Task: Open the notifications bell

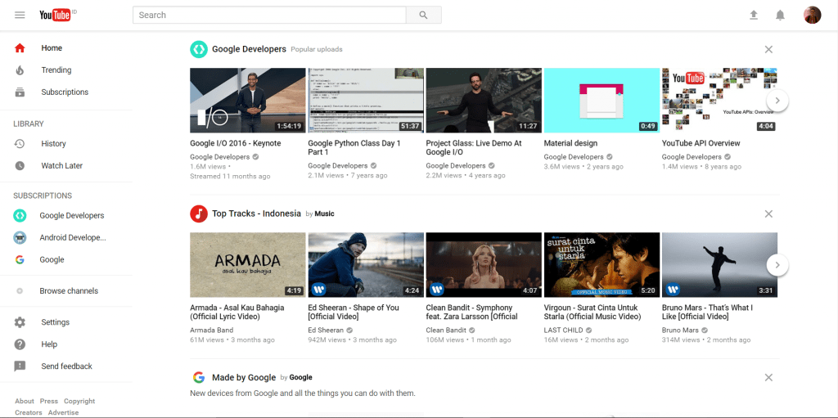Action: 780,15
